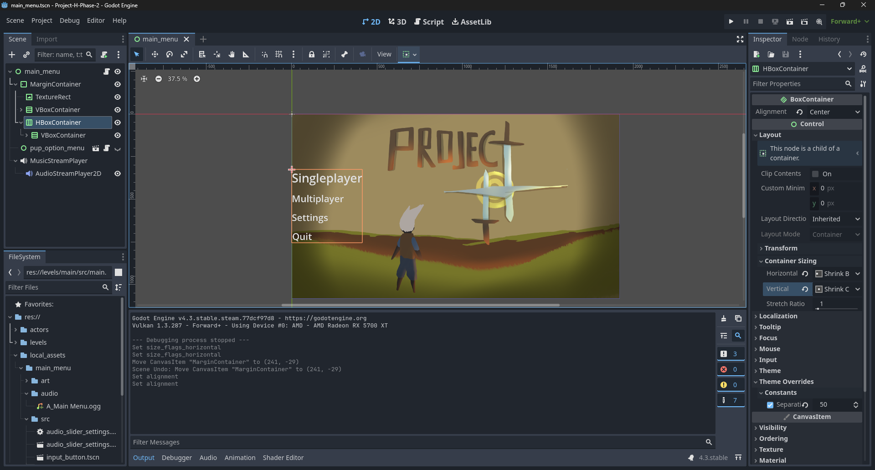Open the Debugger bottom panel
The image size is (875, 470).
(177, 458)
